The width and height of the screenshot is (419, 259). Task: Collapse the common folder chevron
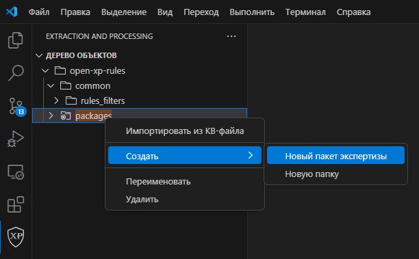coord(51,85)
